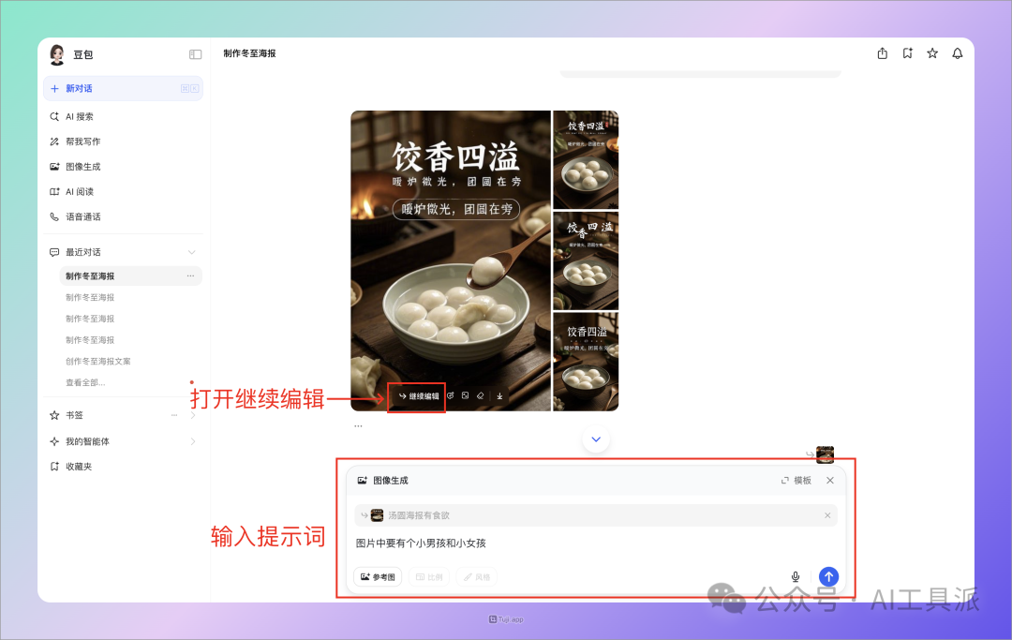The image size is (1012, 640).
Task: Open the 模板 templates button
Action: 796,481
